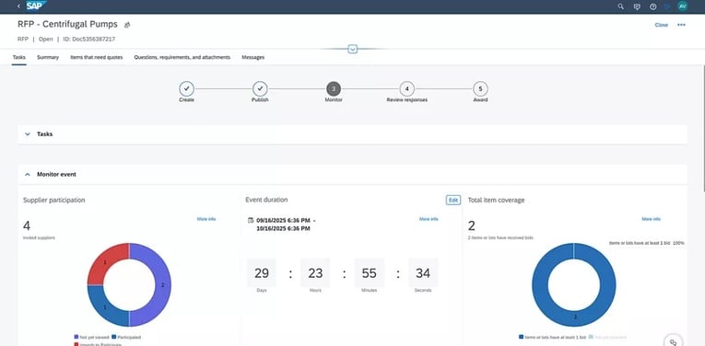Go back using the header arrow
705x346 pixels.
18,6
